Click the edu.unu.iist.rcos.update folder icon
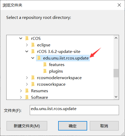 coord(39,58)
